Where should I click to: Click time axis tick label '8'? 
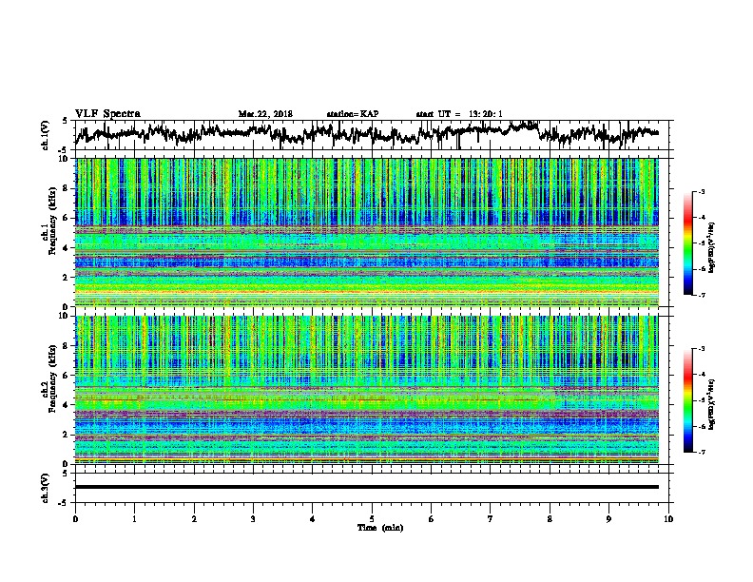pyautogui.click(x=550, y=519)
